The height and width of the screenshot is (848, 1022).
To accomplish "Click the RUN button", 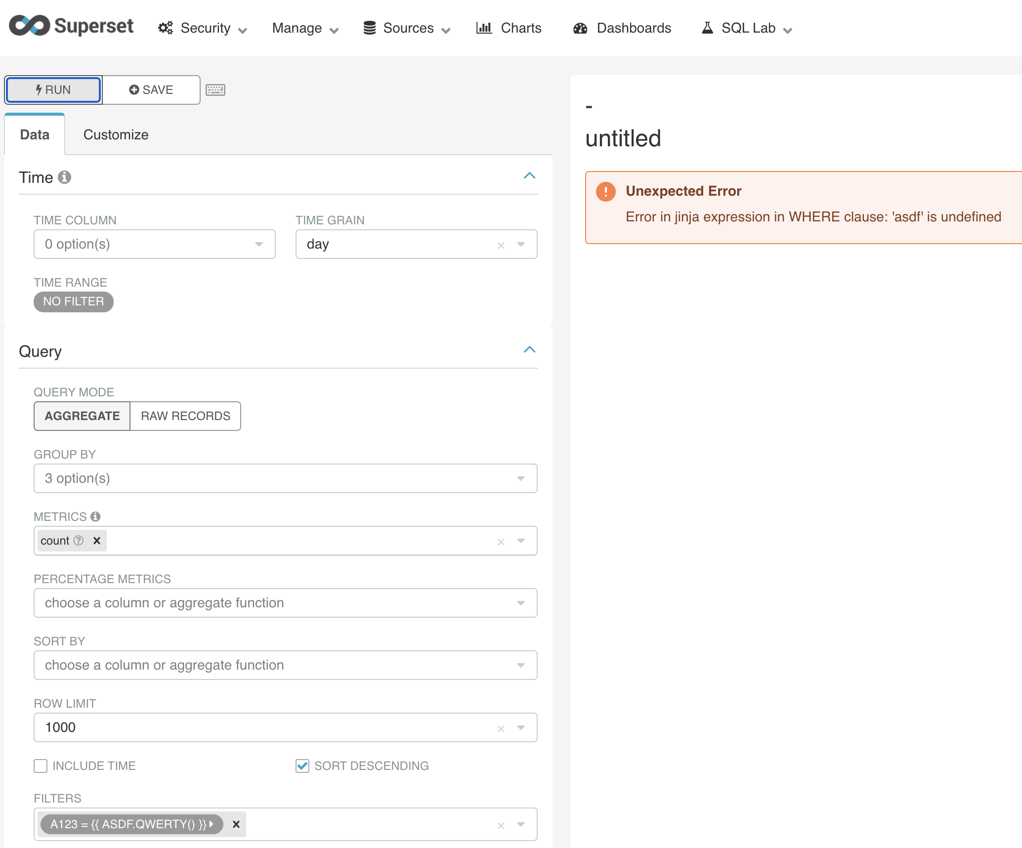I will [53, 90].
